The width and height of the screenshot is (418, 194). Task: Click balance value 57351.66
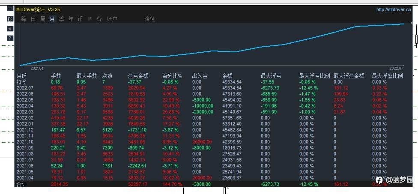[x=232, y=118]
